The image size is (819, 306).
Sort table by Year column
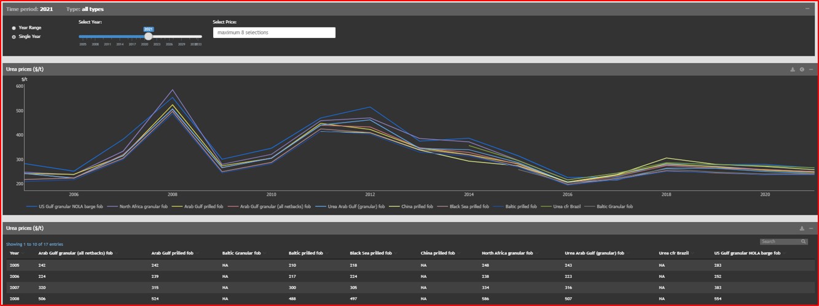tap(15, 253)
